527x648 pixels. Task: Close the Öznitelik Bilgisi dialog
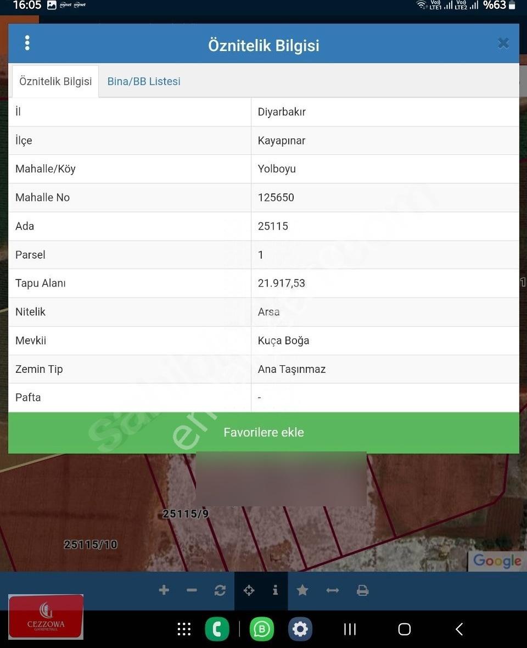503,43
